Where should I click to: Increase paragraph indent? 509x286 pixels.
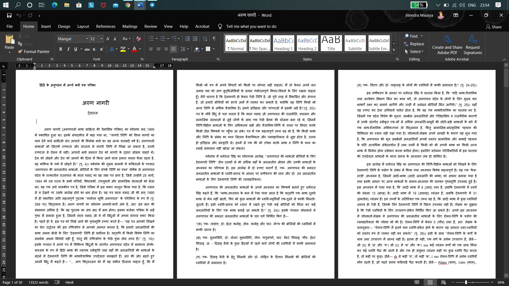(x=195, y=39)
